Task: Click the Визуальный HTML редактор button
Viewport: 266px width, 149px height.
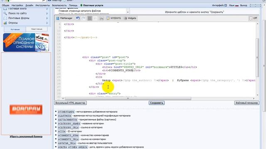Action: click(70, 103)
